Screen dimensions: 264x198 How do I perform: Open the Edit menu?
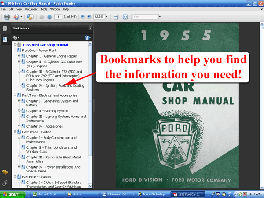coord(11,9)
